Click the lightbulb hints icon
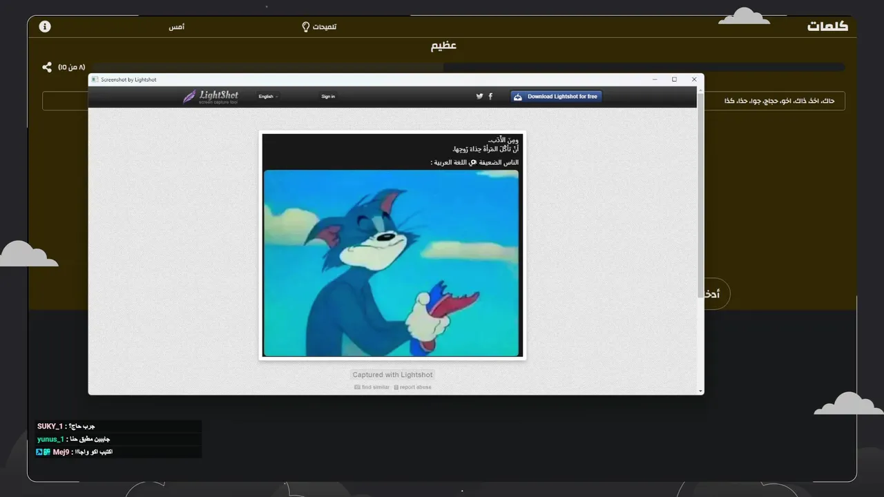The height and width of the screenshot is (497, 884). coord(306,26)
